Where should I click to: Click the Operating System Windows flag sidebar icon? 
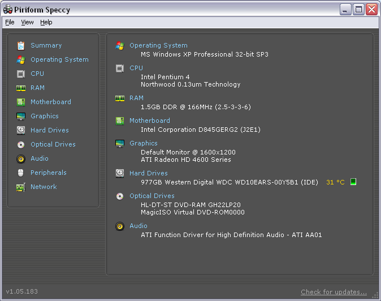pos(21,59)
